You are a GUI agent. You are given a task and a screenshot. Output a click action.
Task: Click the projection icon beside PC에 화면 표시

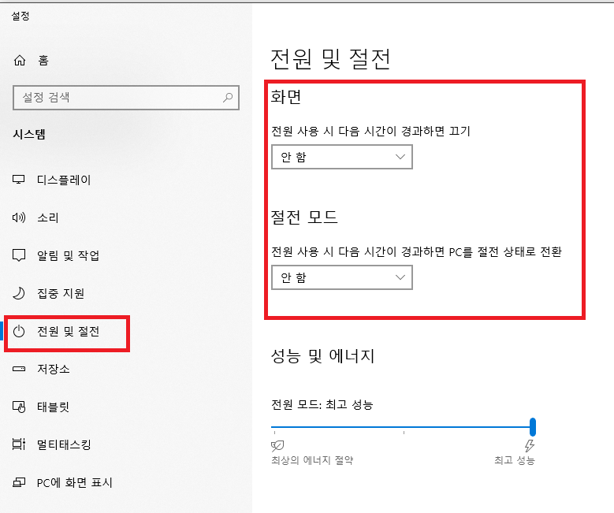pos(19,482)
